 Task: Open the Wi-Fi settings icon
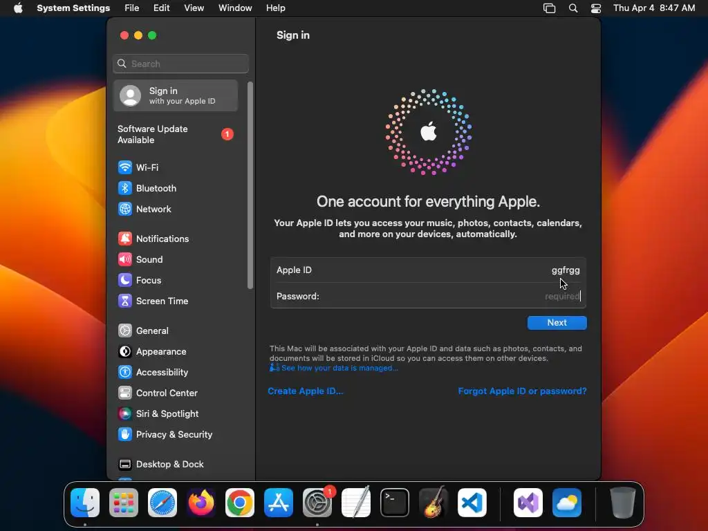pyautogui.click(x=125, y=167)
